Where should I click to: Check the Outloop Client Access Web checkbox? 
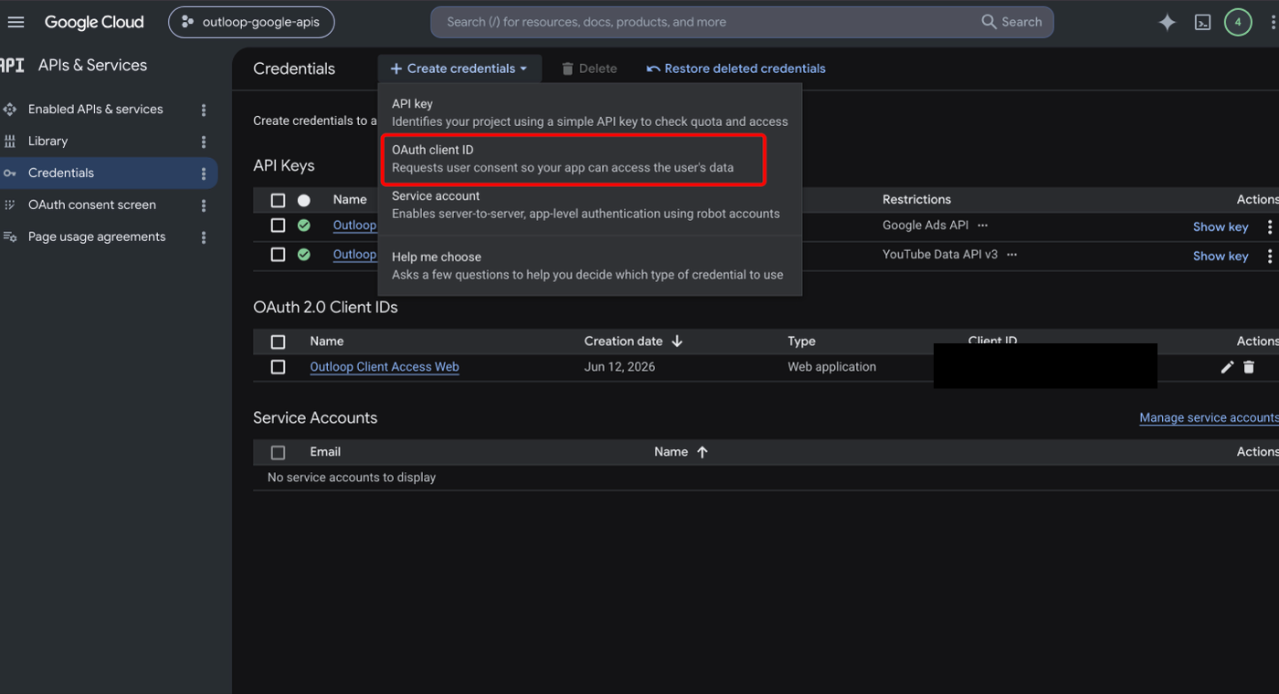point(279,367)
